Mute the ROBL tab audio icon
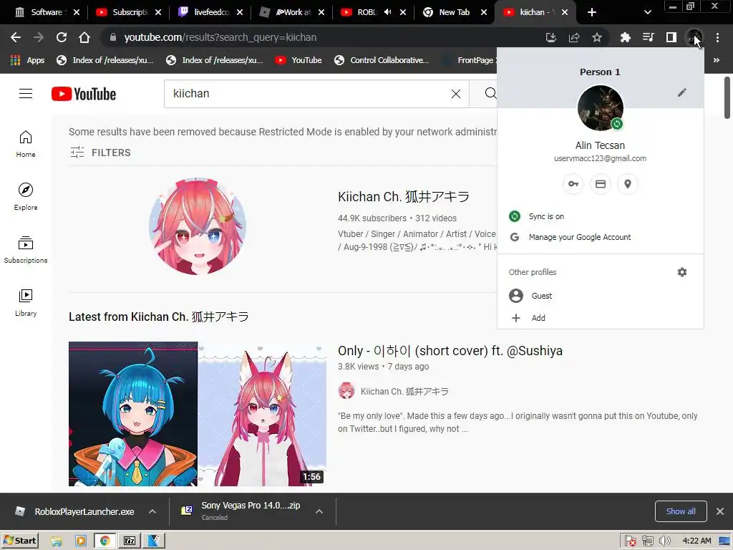Image resolution: width=733 pixels, height=550 pixels. [387, 12]
